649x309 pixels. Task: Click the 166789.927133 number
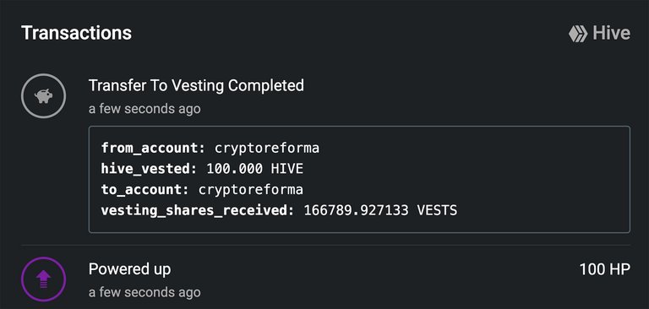point(356,210)
